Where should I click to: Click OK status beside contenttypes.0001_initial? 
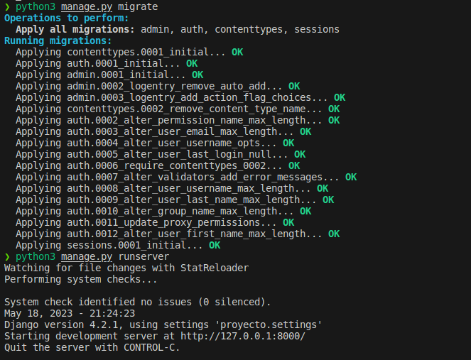(x=237, y=52)
